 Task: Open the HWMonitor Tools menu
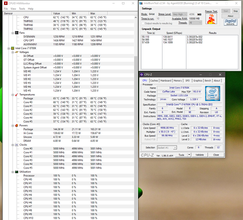[22, 9]
